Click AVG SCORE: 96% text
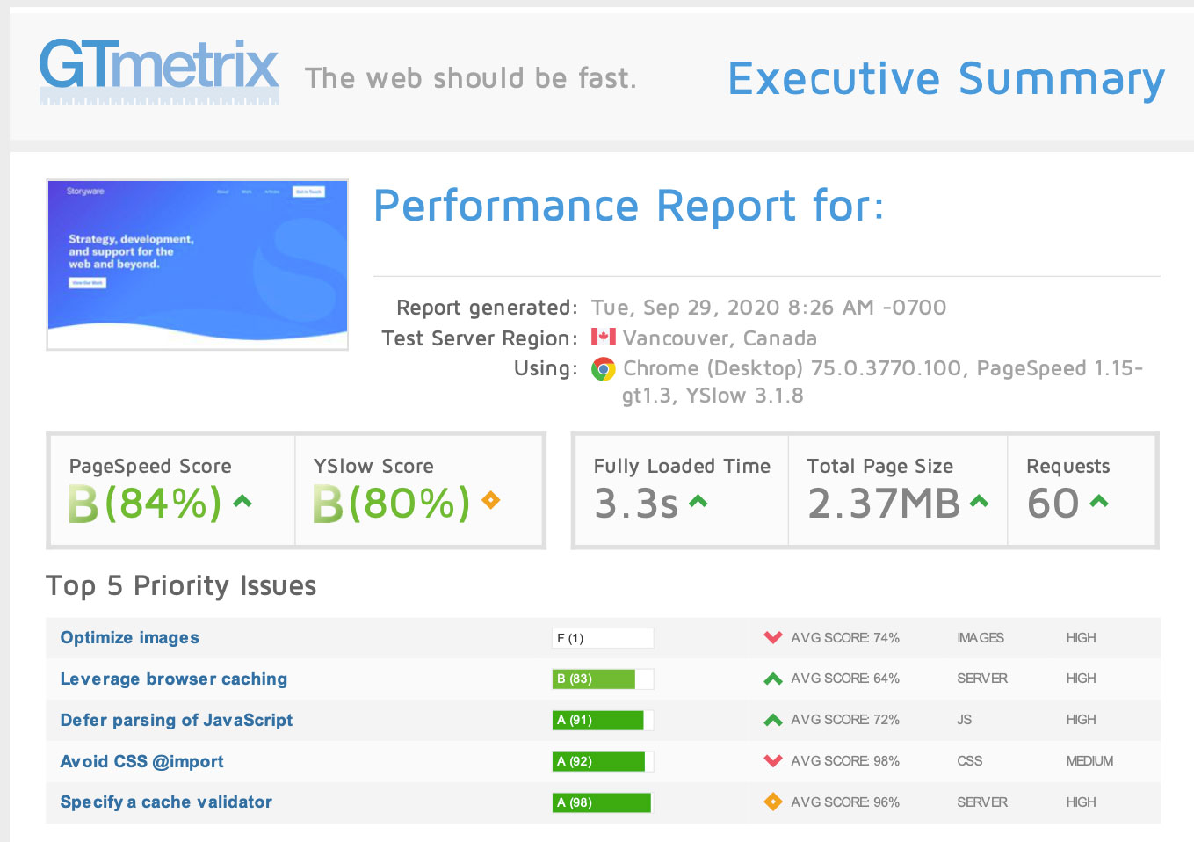 (x=845, y=802)
